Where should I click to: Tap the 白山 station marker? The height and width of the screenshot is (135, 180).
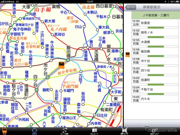pos(84,26)
